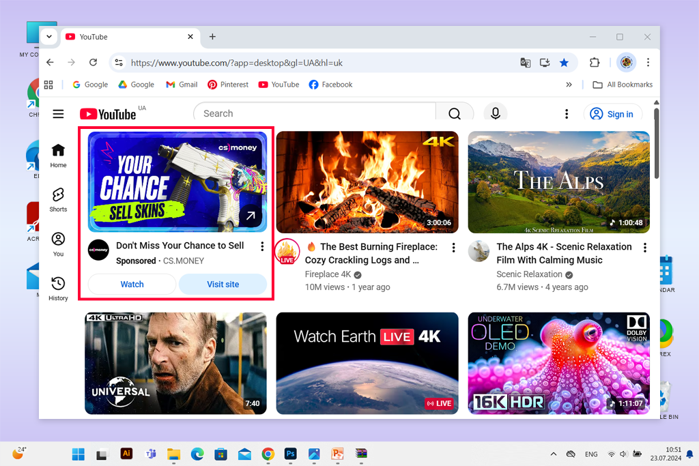699x466 pixels.
Task: Open more options for The Alps video
Action: coord(644,248)
